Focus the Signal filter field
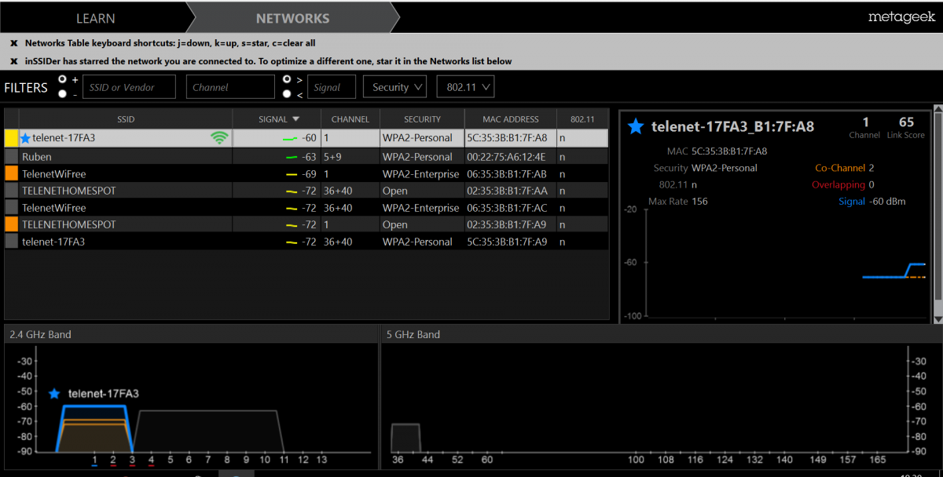943x477 pixels. coord(331,87)
